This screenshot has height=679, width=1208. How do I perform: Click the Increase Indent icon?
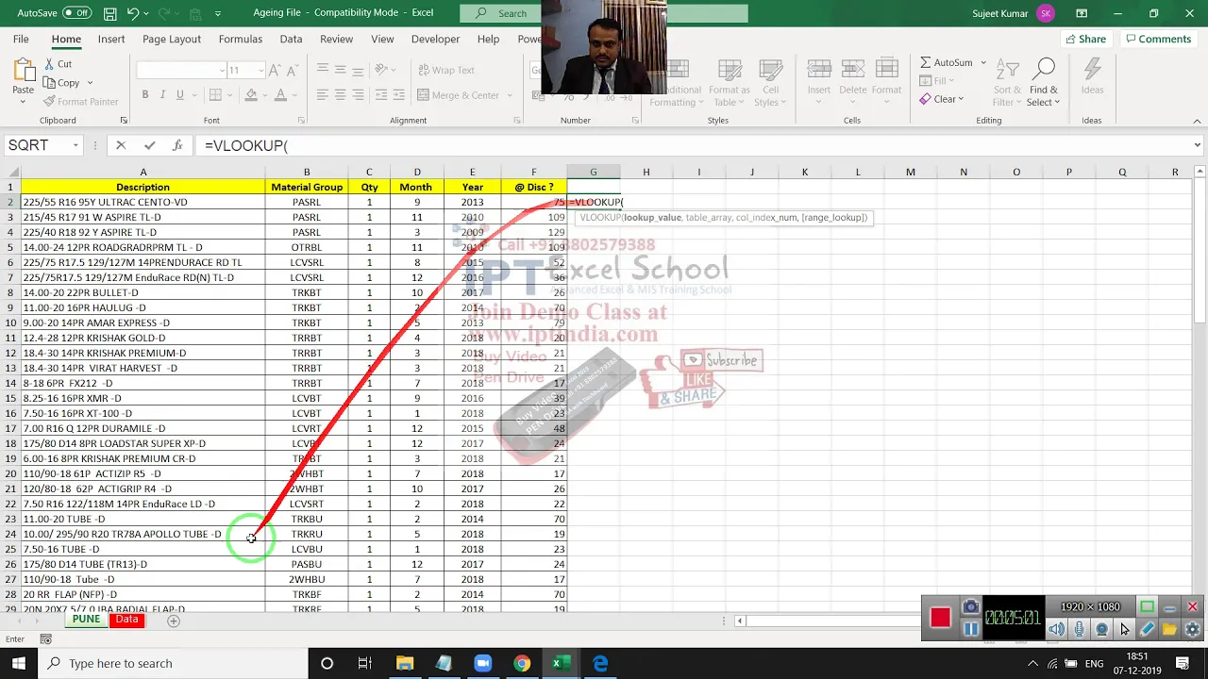399,95
